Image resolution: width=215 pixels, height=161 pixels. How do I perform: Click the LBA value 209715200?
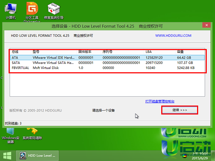tap(154, 63)
